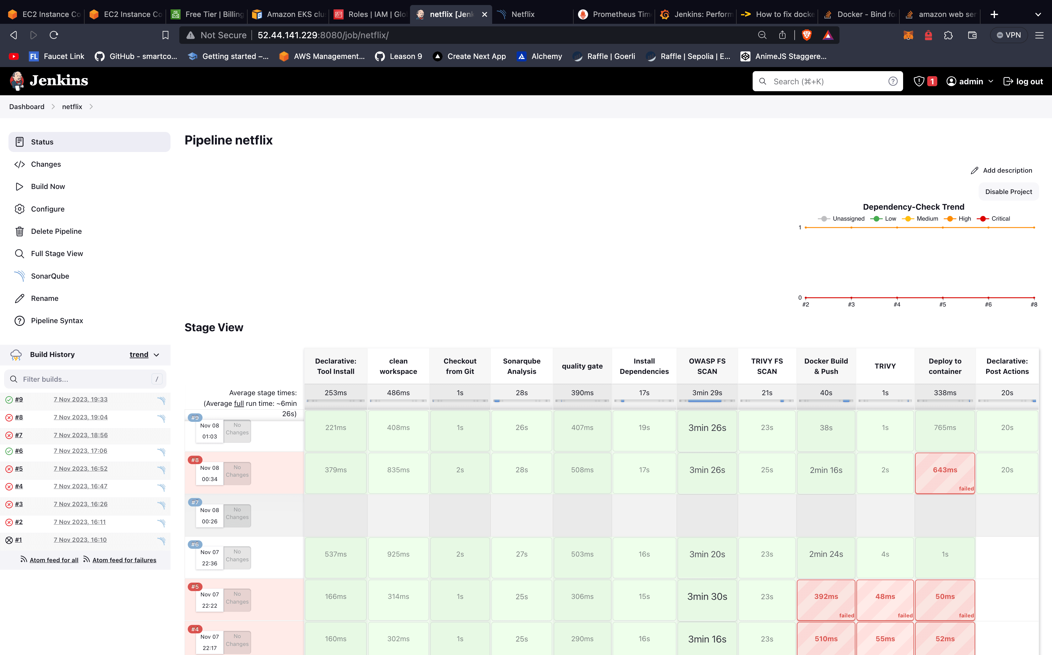
Task: Toggle the Critical legend entry
Action: (993, 219)
